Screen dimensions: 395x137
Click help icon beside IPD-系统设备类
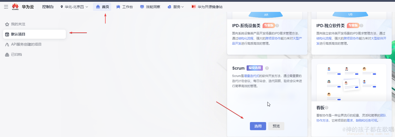click(277, 26)
